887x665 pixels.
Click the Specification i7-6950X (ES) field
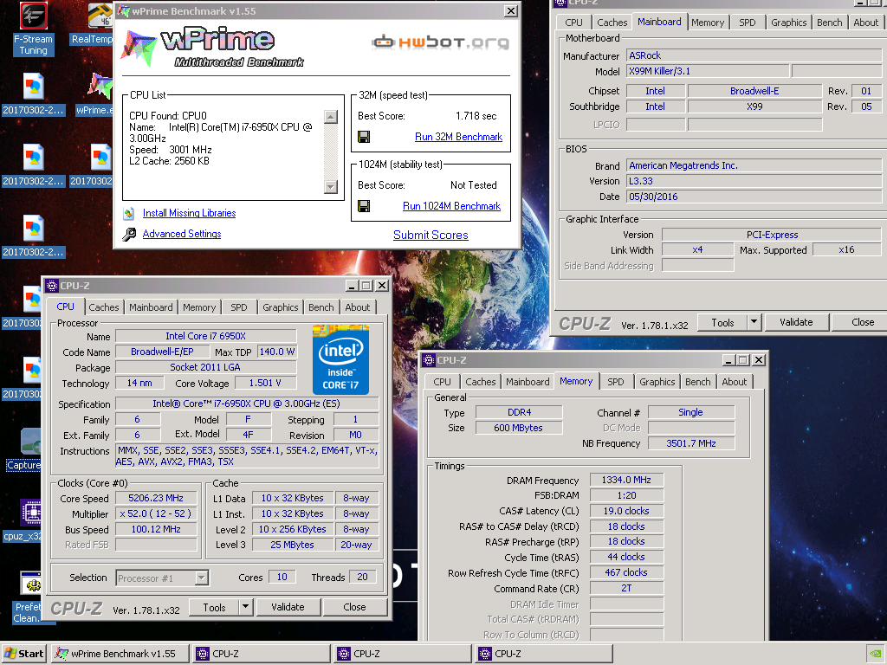click(x=247, y=404)
